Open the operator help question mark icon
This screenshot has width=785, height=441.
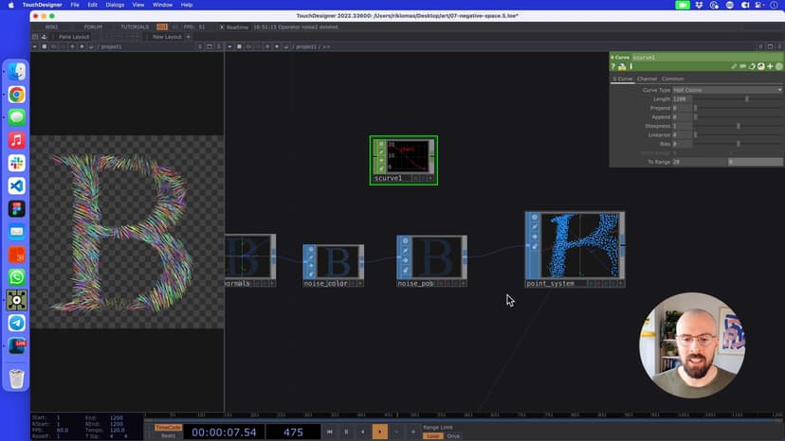[613, 66]
